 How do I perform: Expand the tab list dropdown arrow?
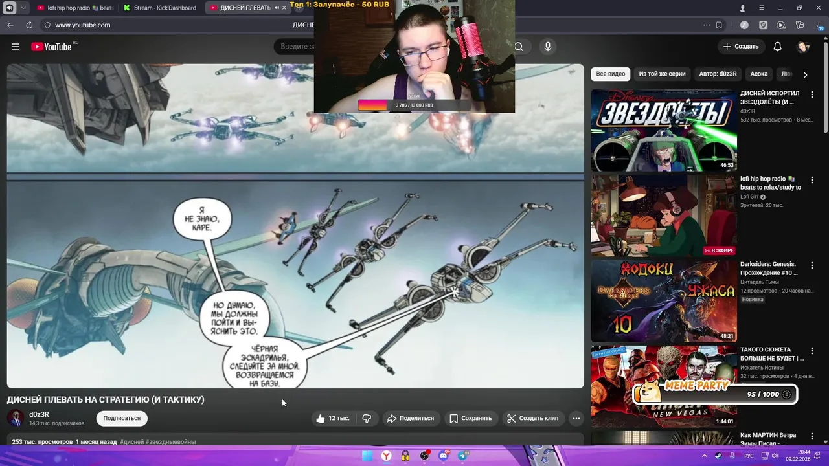(x=24, y=8)
